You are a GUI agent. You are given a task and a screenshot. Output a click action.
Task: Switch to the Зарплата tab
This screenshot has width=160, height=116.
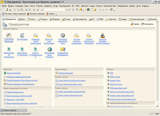(111, 19)
